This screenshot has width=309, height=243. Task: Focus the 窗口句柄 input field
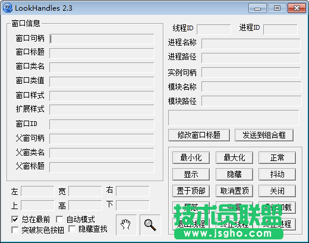[102, 39]
